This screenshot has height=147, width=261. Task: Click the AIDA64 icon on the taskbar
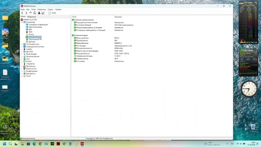82,144
